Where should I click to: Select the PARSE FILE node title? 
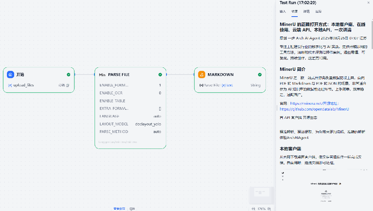(119, 75)
